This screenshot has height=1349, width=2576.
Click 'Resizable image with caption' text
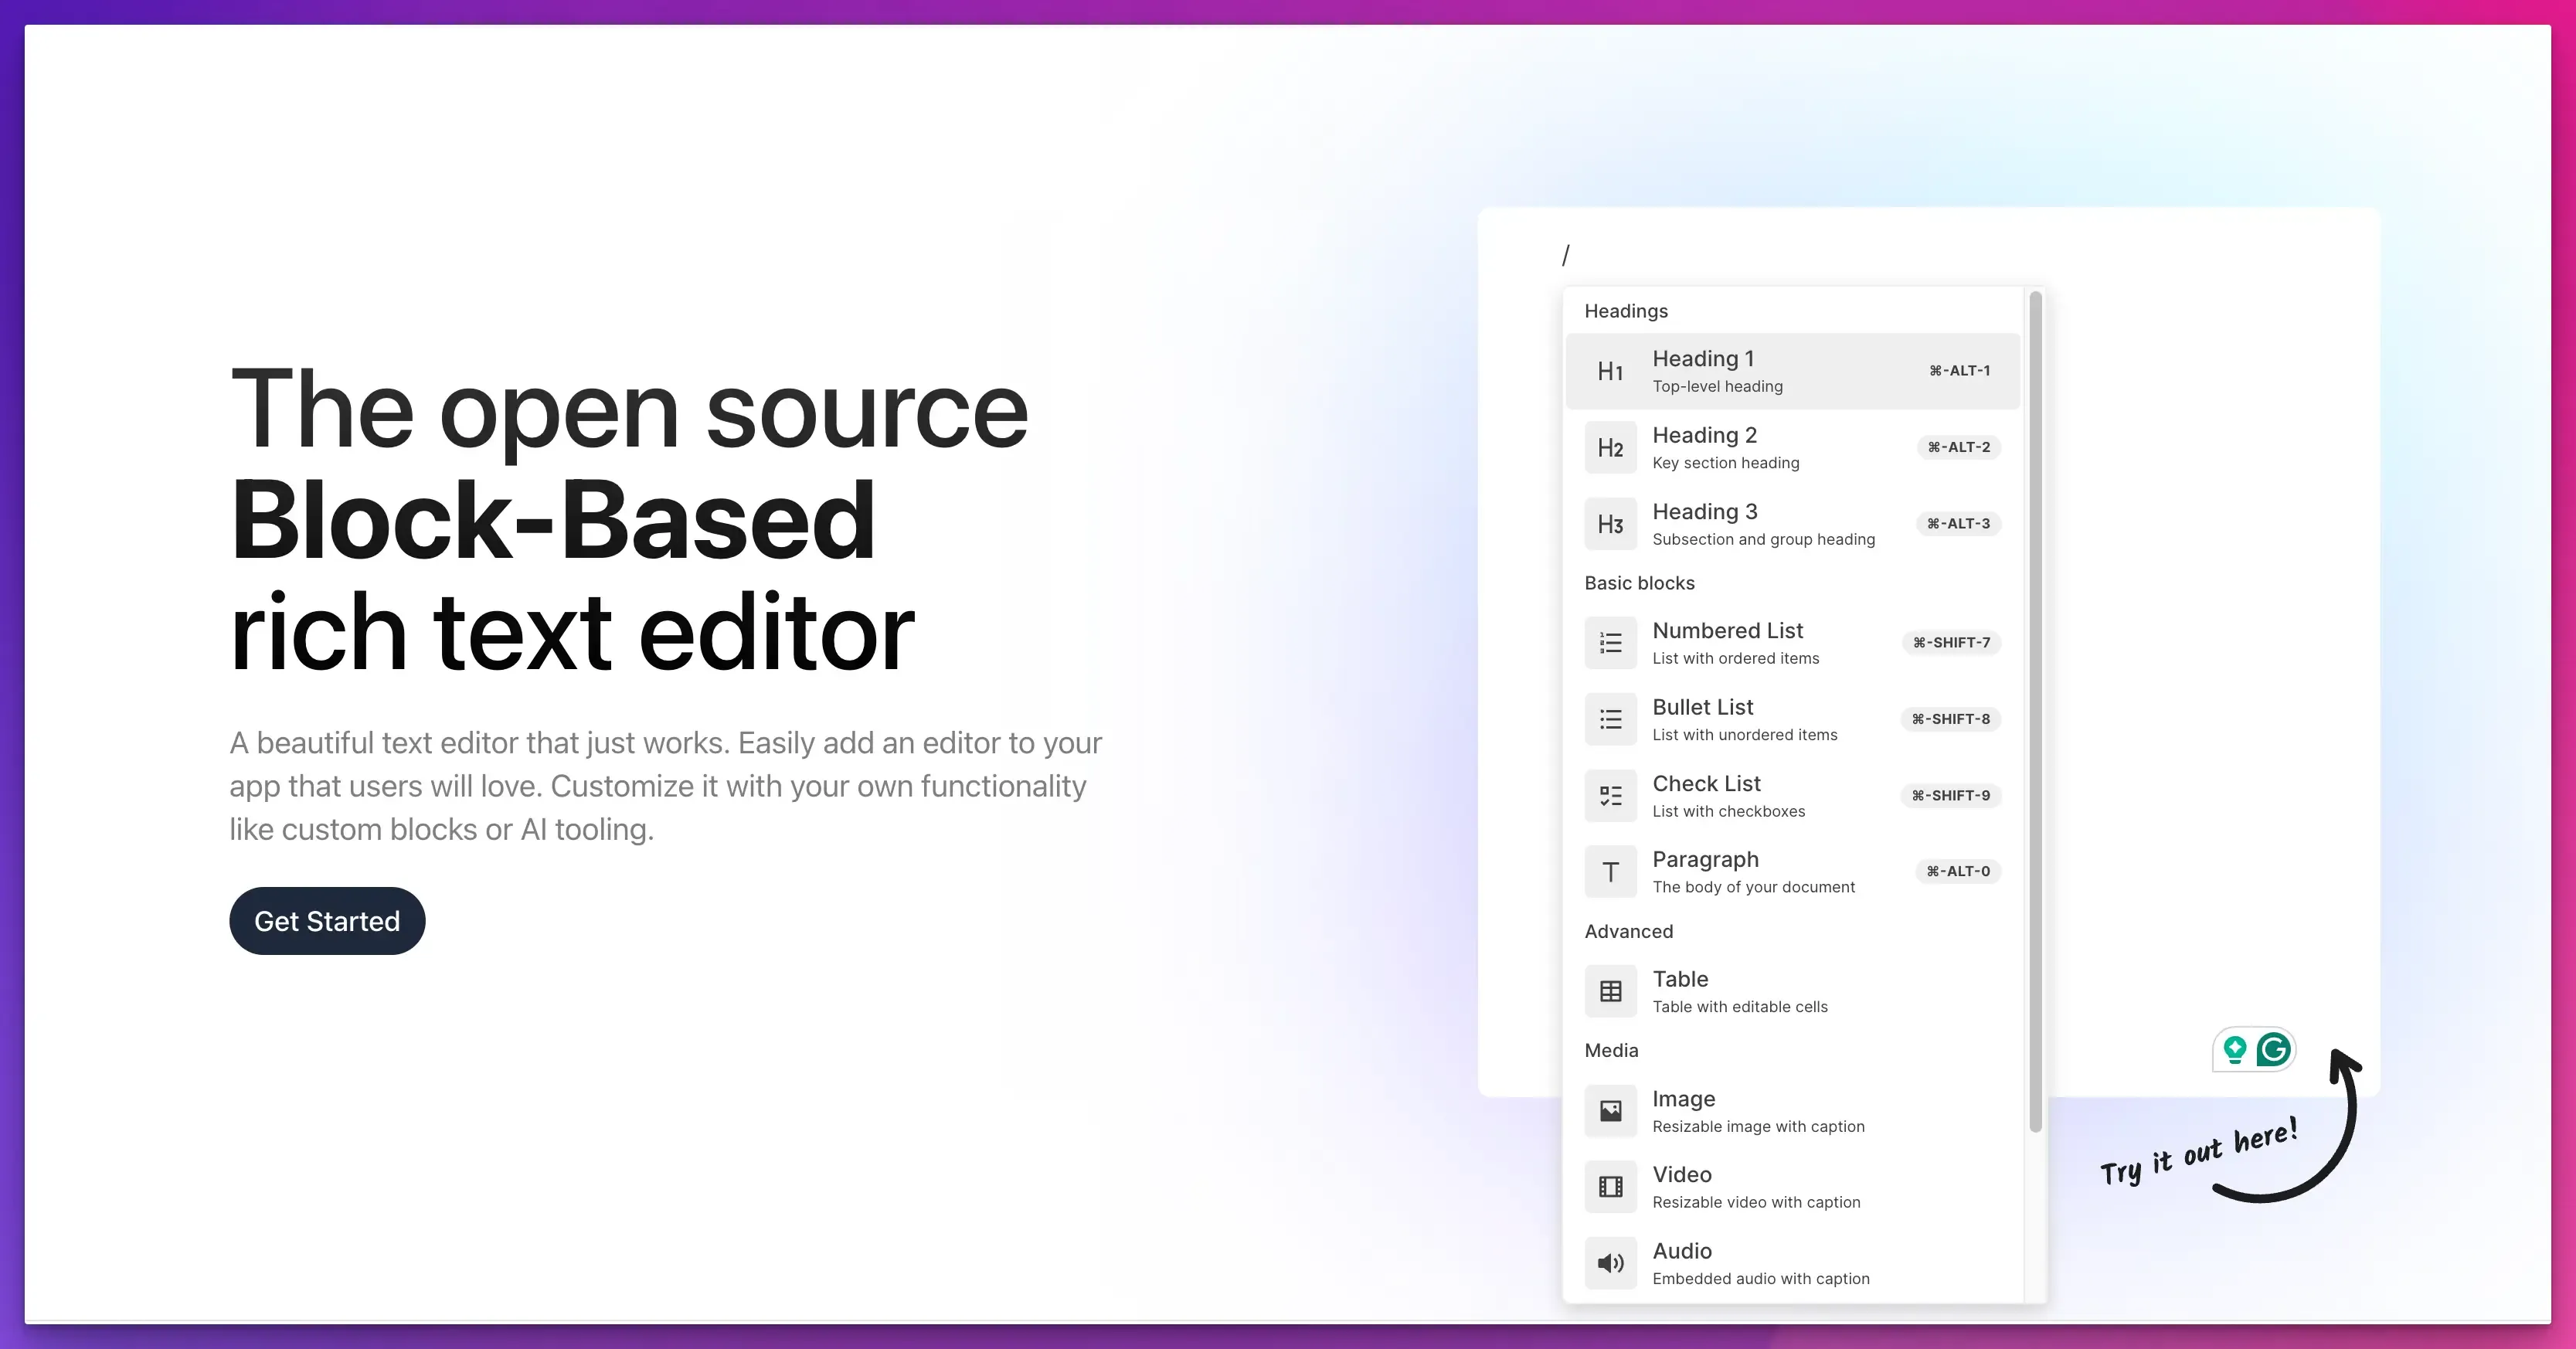pos(1758,1126)
